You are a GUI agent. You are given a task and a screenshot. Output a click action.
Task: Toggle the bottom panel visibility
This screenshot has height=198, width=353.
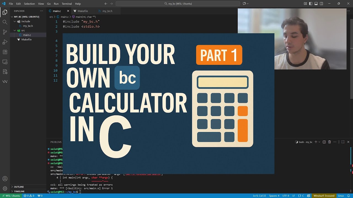[316, 4]
